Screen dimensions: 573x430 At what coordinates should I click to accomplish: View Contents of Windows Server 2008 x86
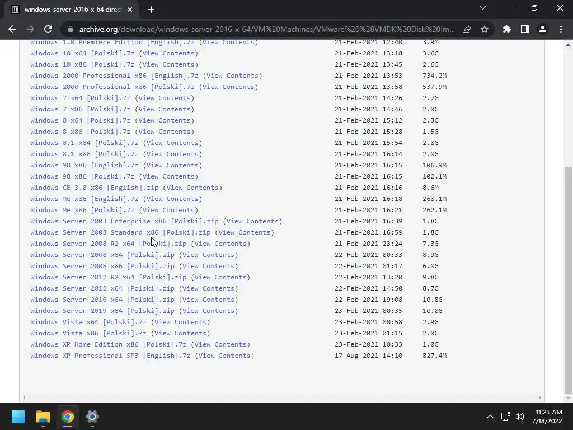tap(208, 266)
